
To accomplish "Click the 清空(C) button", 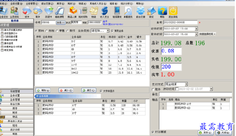I will (89, 90).
